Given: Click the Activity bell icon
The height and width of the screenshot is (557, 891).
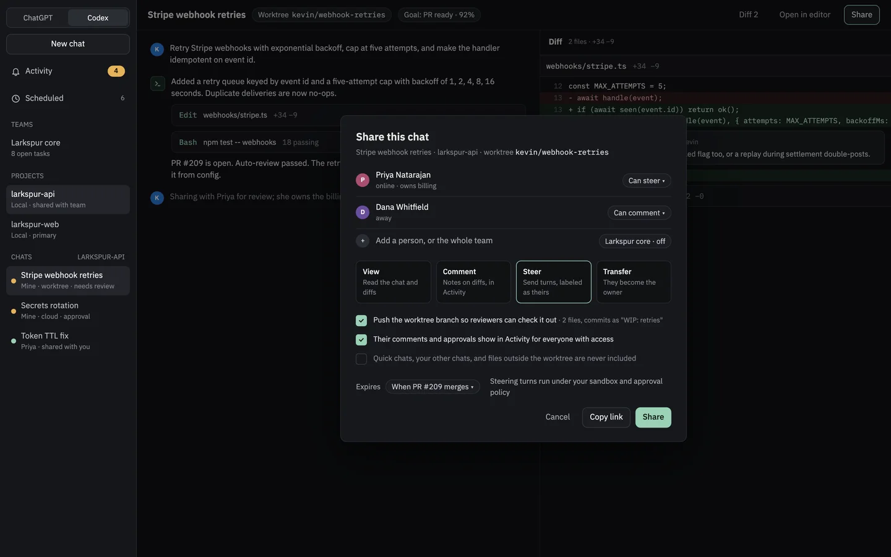Looking at the screenshot, I should (16, 72).
